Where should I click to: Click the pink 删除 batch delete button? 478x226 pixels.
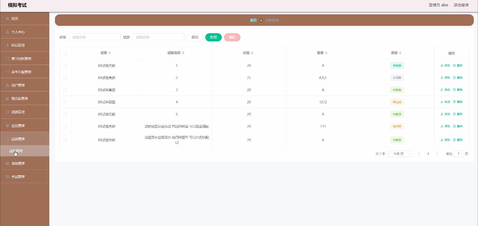pyautogui.click(x=232, y=37)
